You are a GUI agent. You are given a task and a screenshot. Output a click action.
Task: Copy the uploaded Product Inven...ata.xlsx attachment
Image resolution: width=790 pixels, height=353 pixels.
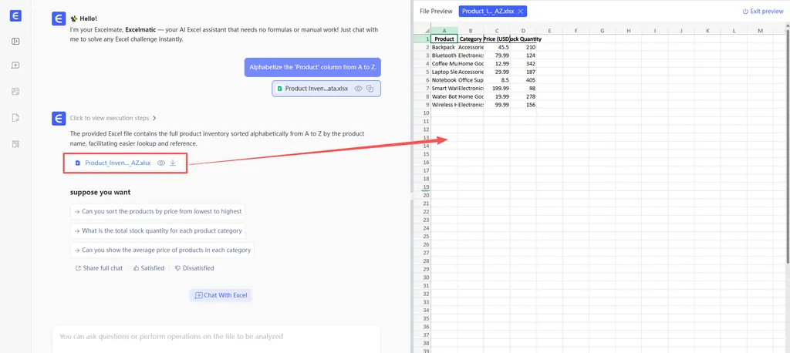click(x=370, y=89)
